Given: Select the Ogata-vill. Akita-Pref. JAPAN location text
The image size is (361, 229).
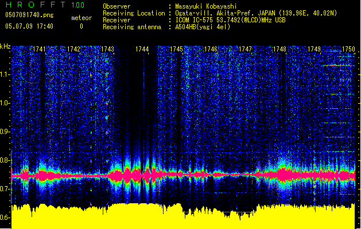Looking at the screenshot, I should click(256, 13).
